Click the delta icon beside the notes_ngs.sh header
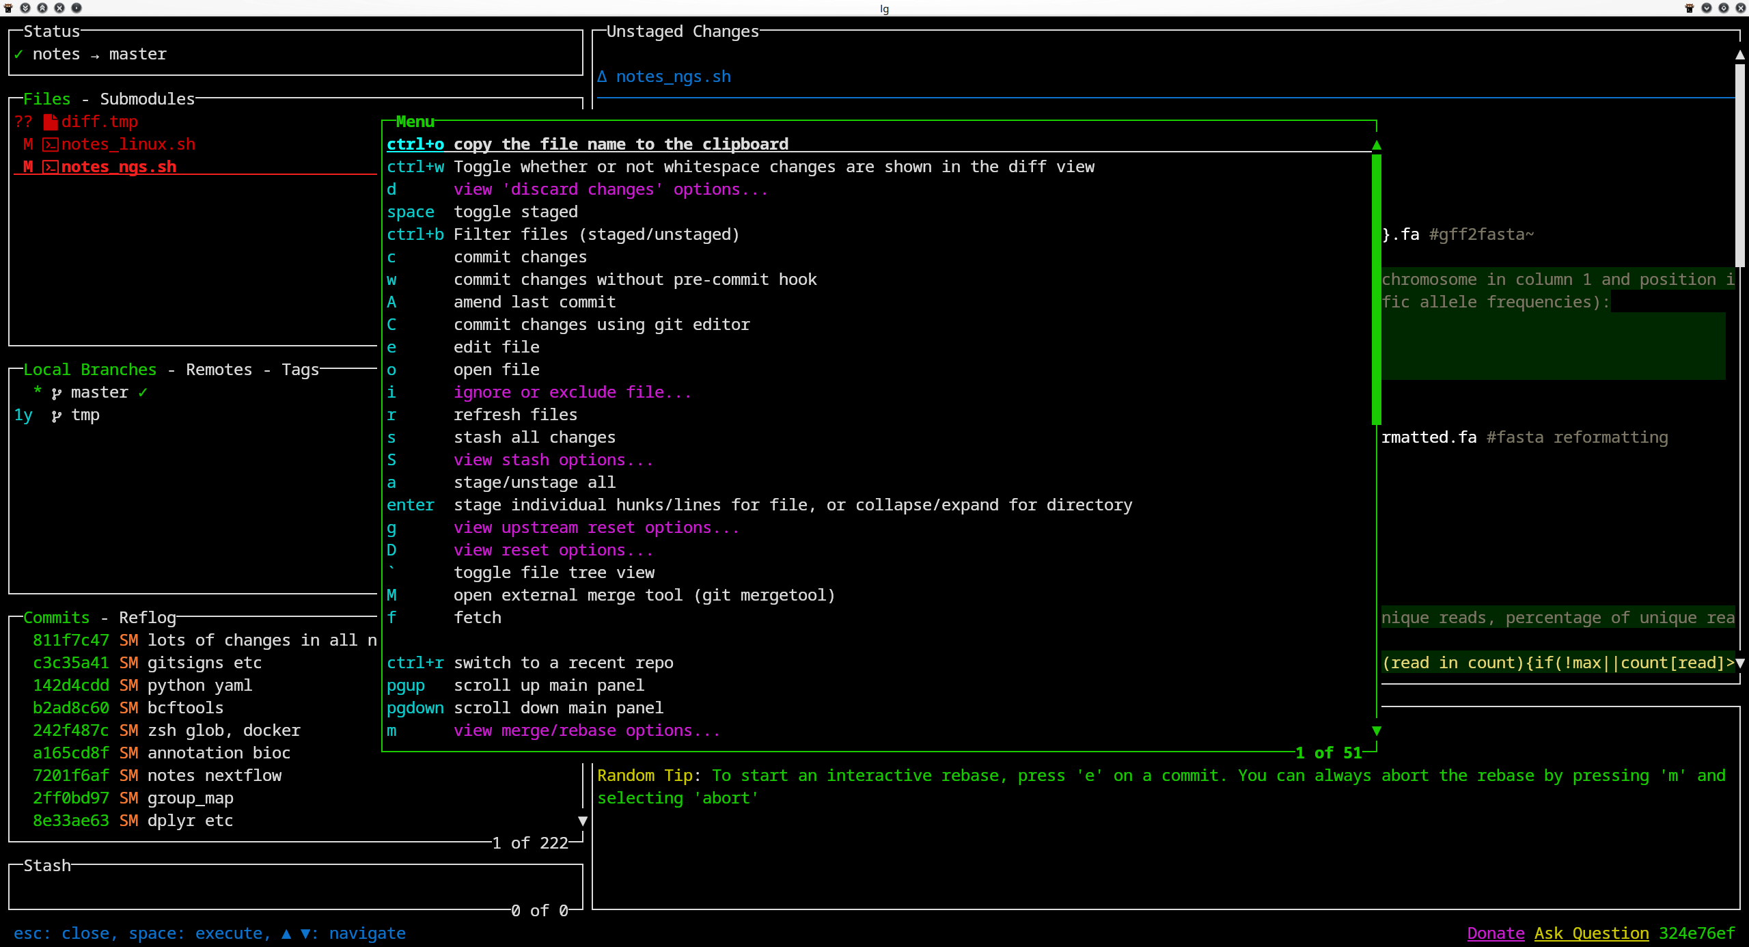 pos(602,77)
